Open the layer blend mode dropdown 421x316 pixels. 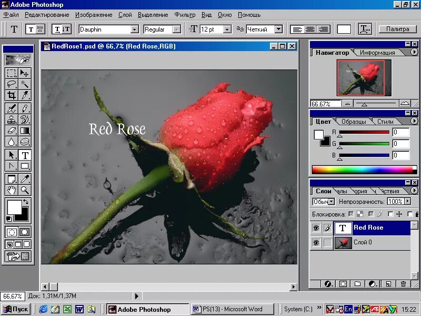click(x=332, y=202)
